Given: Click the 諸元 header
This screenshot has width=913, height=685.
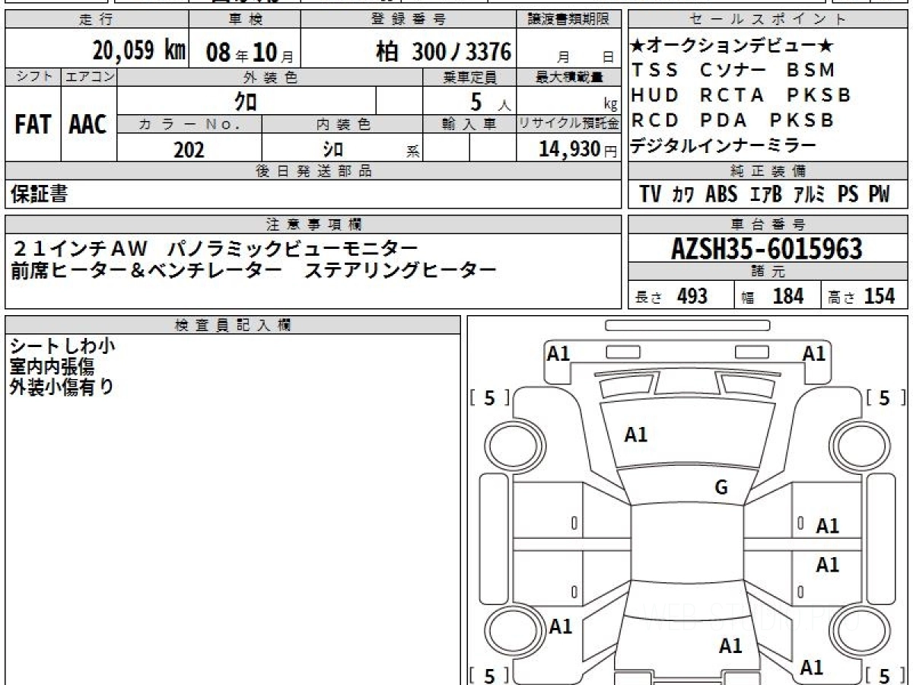Looking at the screenshot, I should click(768, 272).
